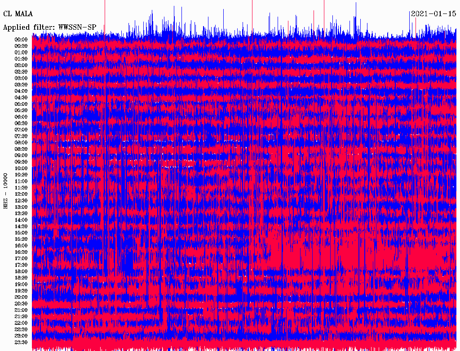Select the 19:30 time row label
Screen dimensions: 460x351
coord(21,291)
